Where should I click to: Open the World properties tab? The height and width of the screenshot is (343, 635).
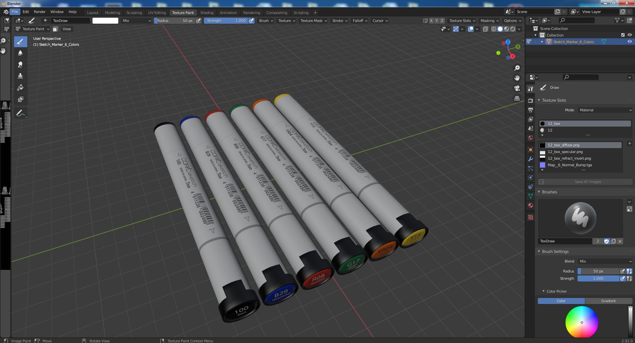(x=530, y=138)
